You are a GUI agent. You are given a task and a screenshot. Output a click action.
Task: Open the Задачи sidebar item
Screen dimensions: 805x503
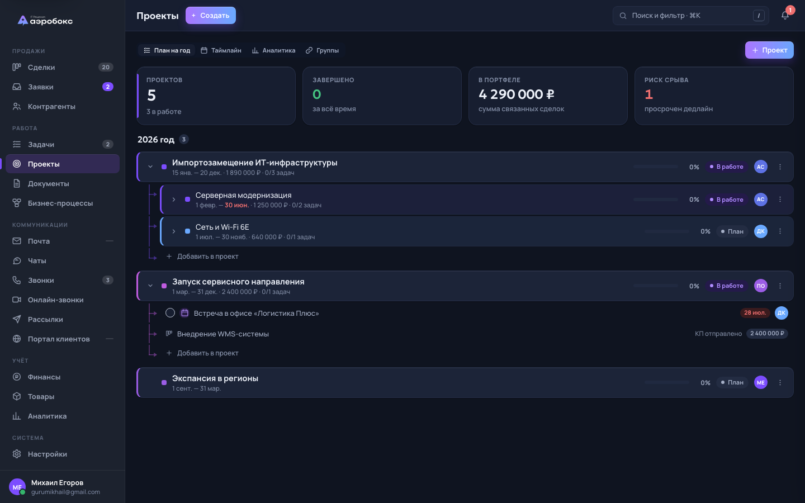coord(63,144)
